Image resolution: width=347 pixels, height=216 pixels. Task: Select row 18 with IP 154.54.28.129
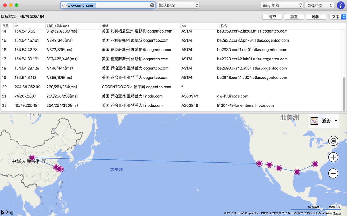pyautogui.click(x=172, y=69)
